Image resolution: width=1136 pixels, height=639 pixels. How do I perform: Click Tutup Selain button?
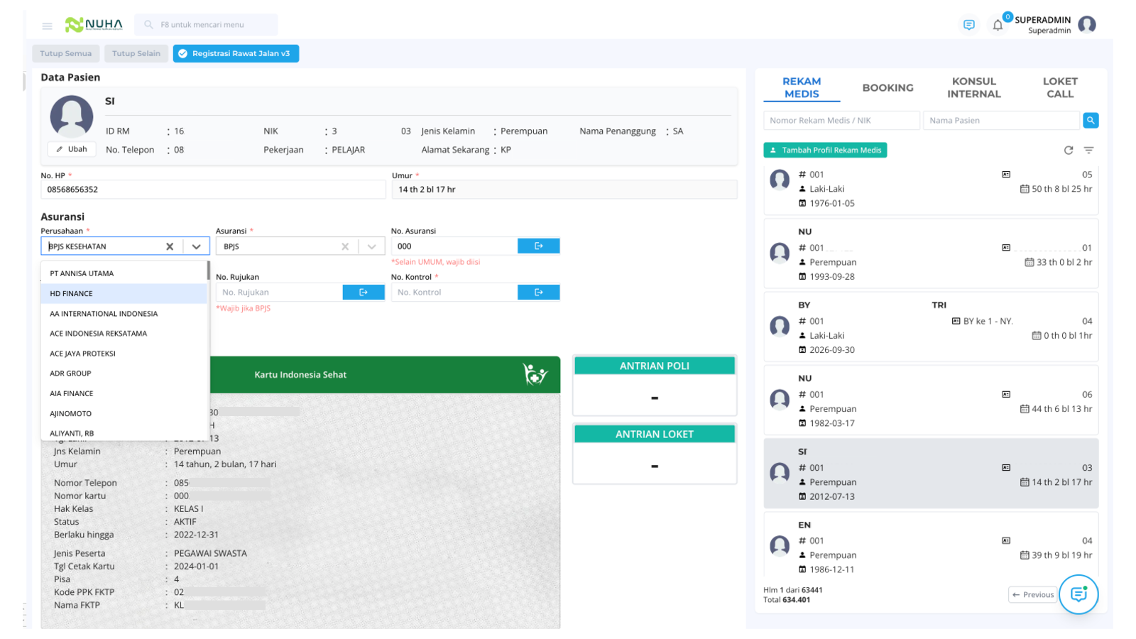pos(136,53)
